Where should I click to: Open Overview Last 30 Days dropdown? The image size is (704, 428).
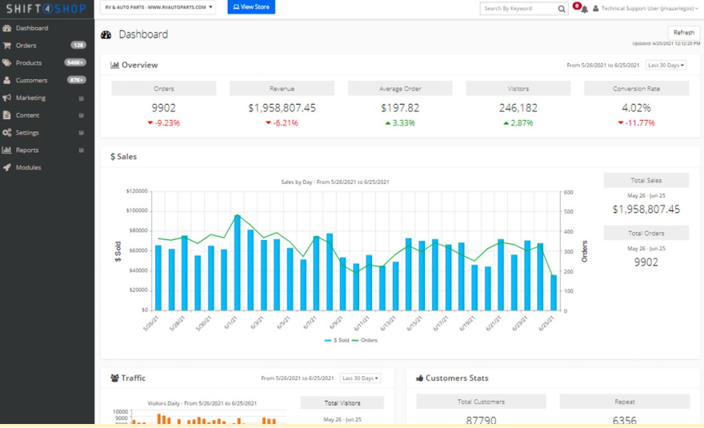tap(666, 65)
